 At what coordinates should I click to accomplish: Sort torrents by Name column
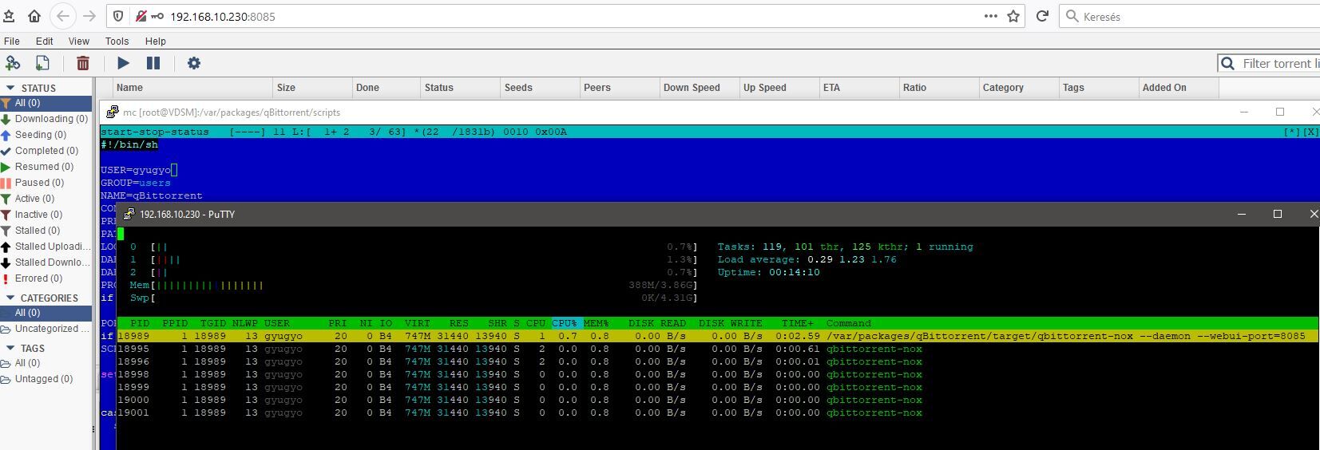click(x=192, y=88)
